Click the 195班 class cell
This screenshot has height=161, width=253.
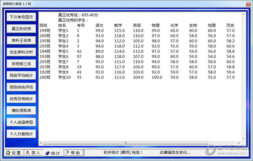click(x=45, y=41)
